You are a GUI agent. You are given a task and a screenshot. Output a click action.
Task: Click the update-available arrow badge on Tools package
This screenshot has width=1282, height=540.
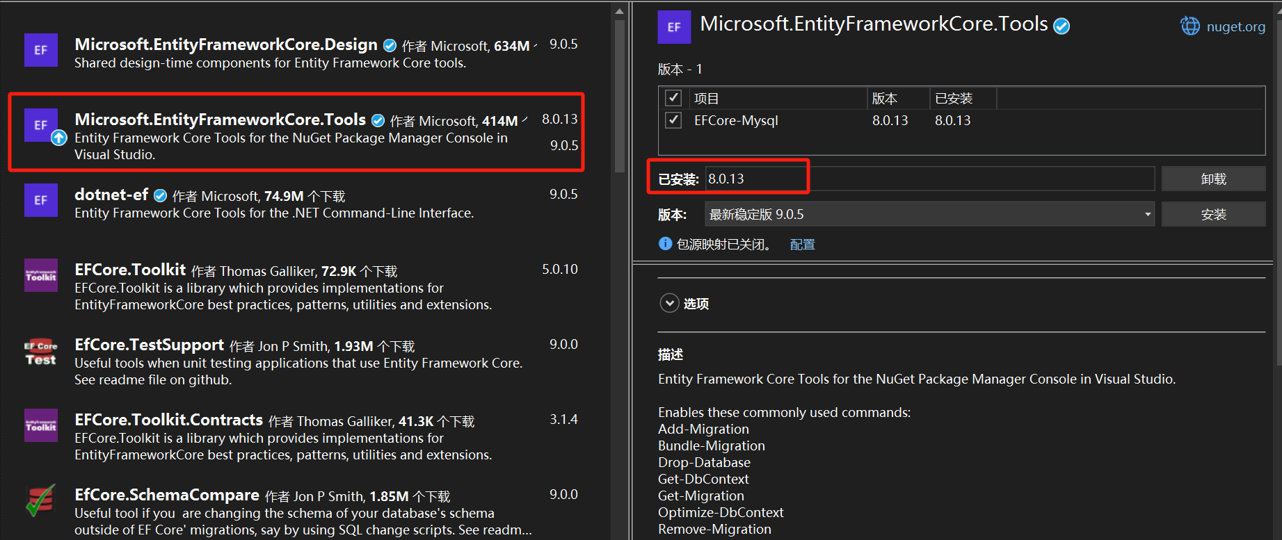(x=59, y=138)
